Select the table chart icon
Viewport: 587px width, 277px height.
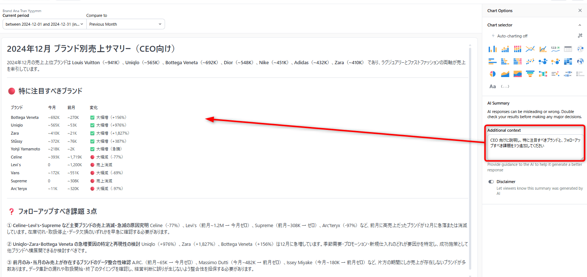click(568, 49)
